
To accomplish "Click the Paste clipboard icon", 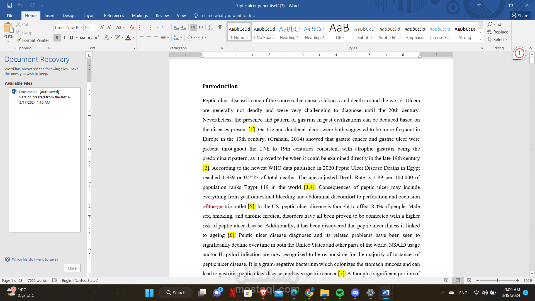I will (8, 28).
